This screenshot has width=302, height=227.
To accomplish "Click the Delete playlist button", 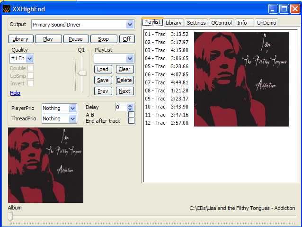I will 124,80.
